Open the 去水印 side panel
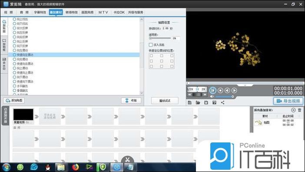This screenshot has height=172, width=305. click(4, 64)
